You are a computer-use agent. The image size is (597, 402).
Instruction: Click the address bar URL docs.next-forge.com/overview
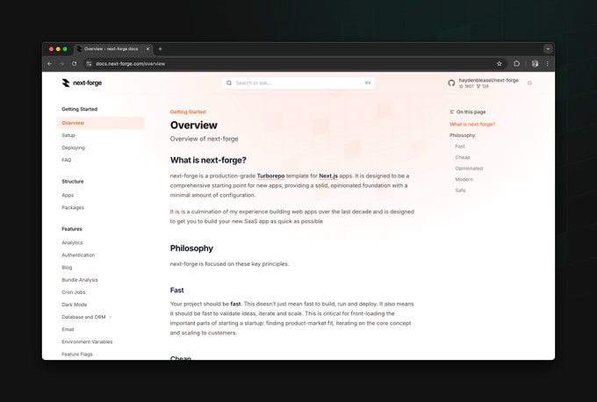[130, 64]
